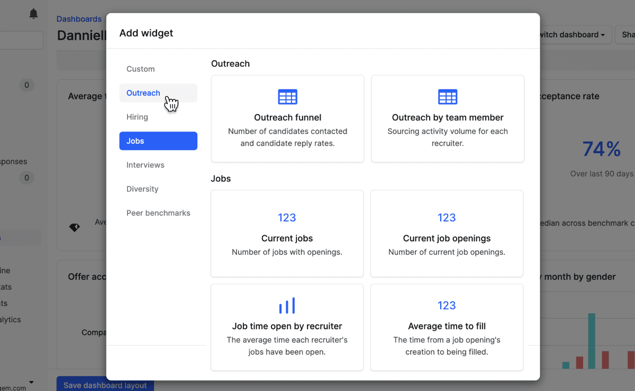Click the 123 icon on Current jobs
The height and width of the screenshot is (391, 635).
[x=287, y=218]
